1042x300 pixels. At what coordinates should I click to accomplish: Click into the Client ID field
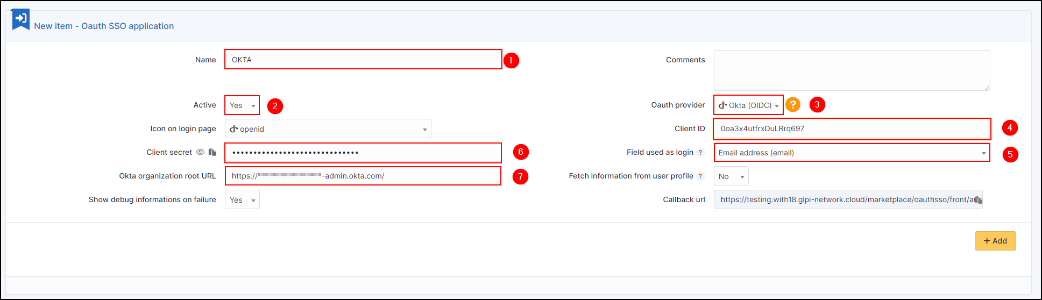852,128
